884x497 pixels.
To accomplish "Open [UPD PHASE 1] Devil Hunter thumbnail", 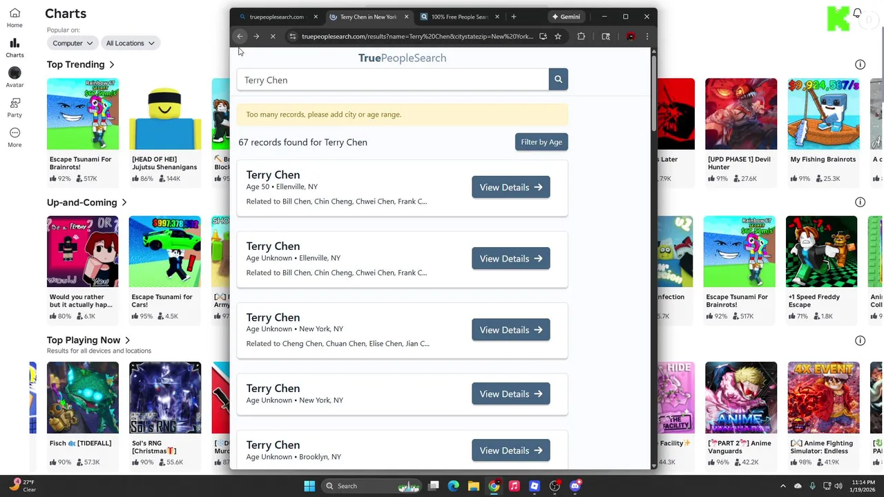I will 741,114.
